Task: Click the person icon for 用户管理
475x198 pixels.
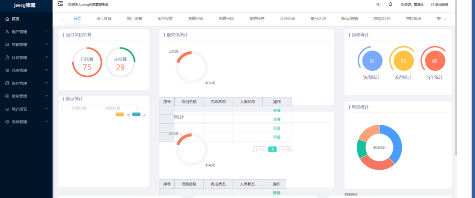Action: (x=7, y=32)
